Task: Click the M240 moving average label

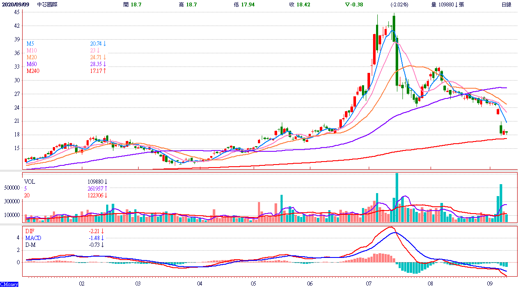Action: pyautogui.click(x=33, y=71)
